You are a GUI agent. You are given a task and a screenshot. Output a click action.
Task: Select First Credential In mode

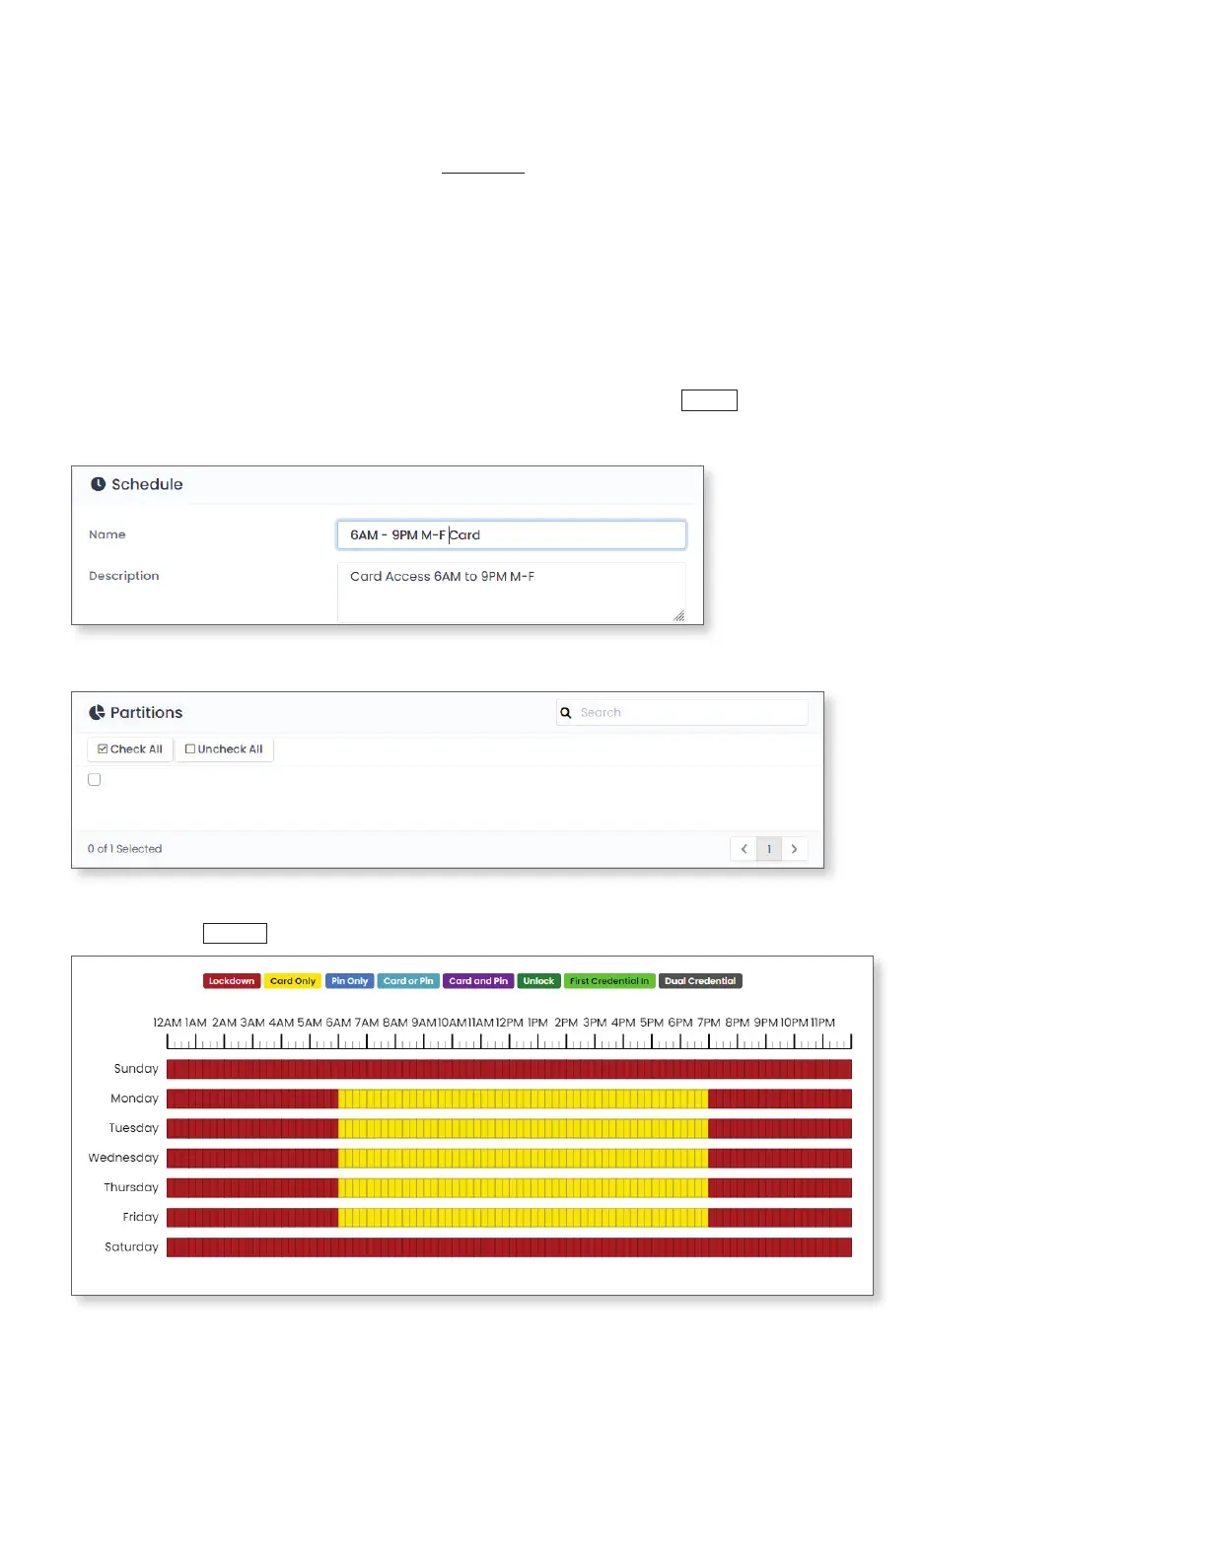(609, 981)
